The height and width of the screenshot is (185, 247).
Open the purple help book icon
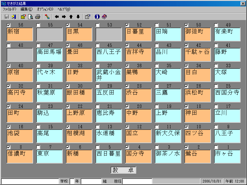click(104, 17)
